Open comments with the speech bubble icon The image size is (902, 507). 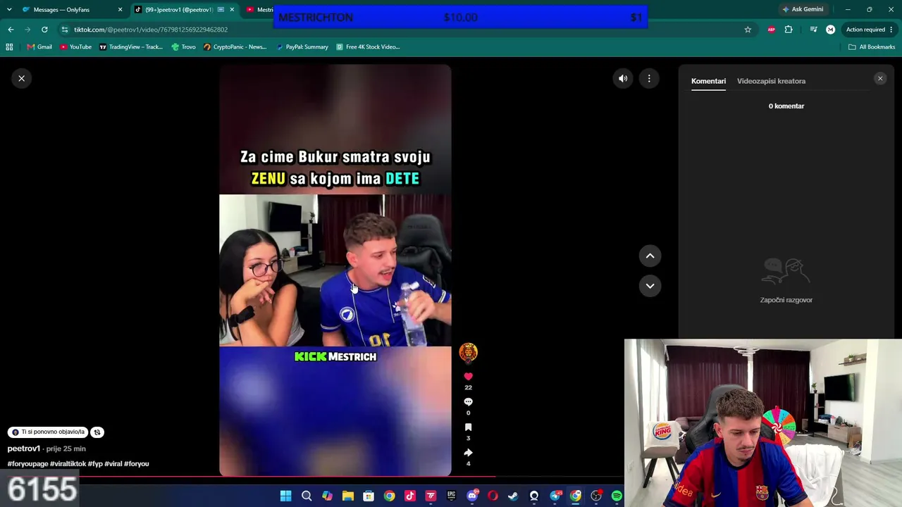468,402
